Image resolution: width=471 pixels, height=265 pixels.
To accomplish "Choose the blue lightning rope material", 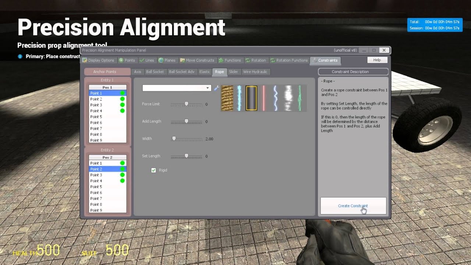I will coord(276,98).
